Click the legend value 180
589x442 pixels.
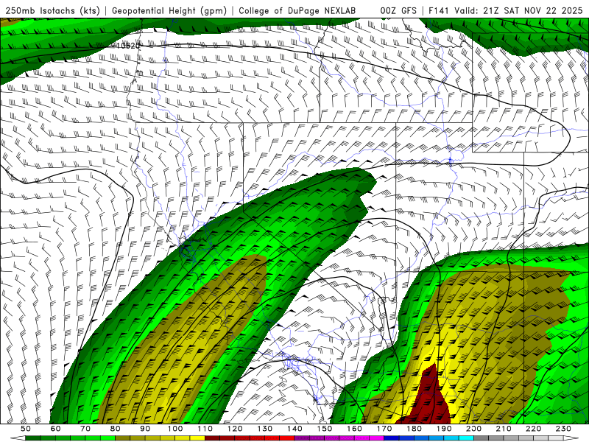414,429
